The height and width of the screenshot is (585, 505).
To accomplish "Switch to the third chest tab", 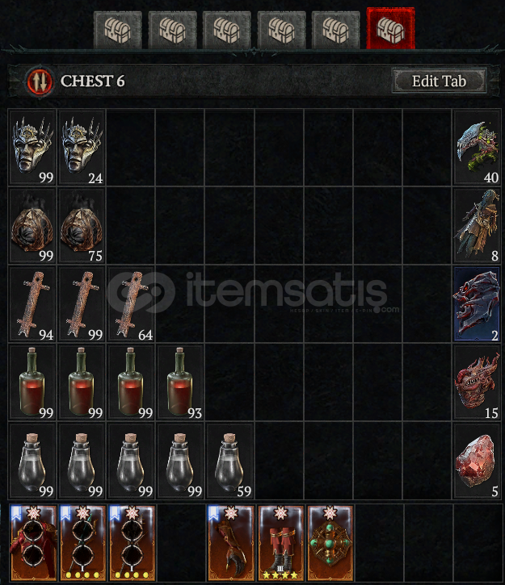I will coord(227,30).
